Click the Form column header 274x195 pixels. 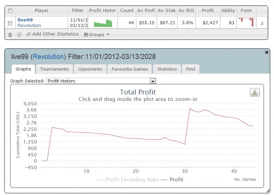pyautogui.click(x=246, y=11)
